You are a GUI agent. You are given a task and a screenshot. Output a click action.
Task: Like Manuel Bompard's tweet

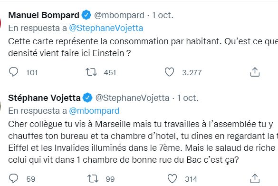click(169, 72)
